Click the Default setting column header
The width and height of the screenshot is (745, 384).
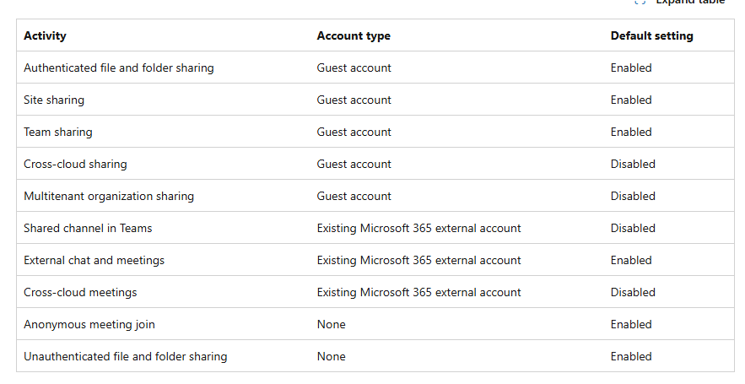point(651,35)
